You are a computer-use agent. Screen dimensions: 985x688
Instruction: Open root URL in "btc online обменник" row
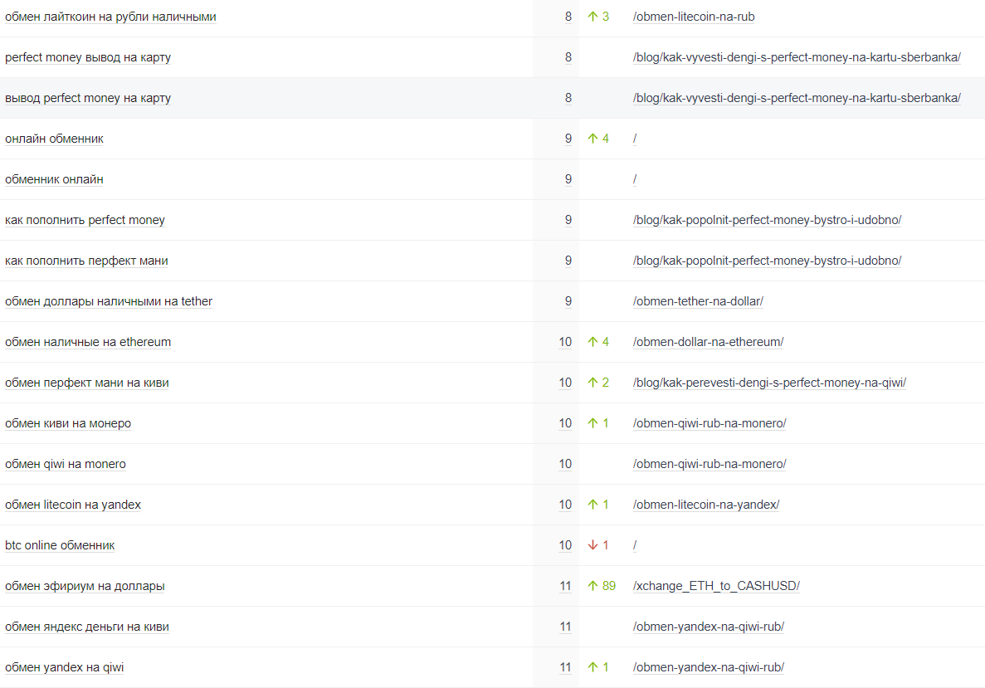click(635, 545)
